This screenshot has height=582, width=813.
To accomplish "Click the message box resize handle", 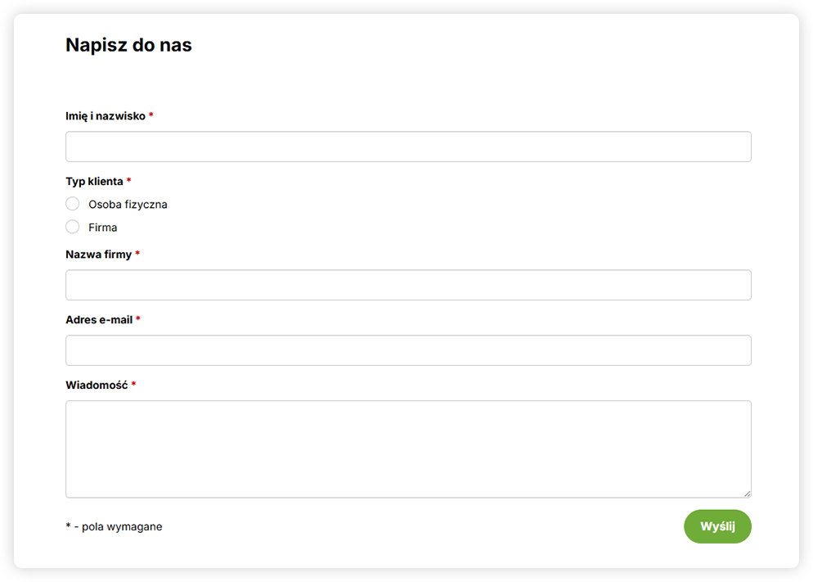I will click(747, 494).
